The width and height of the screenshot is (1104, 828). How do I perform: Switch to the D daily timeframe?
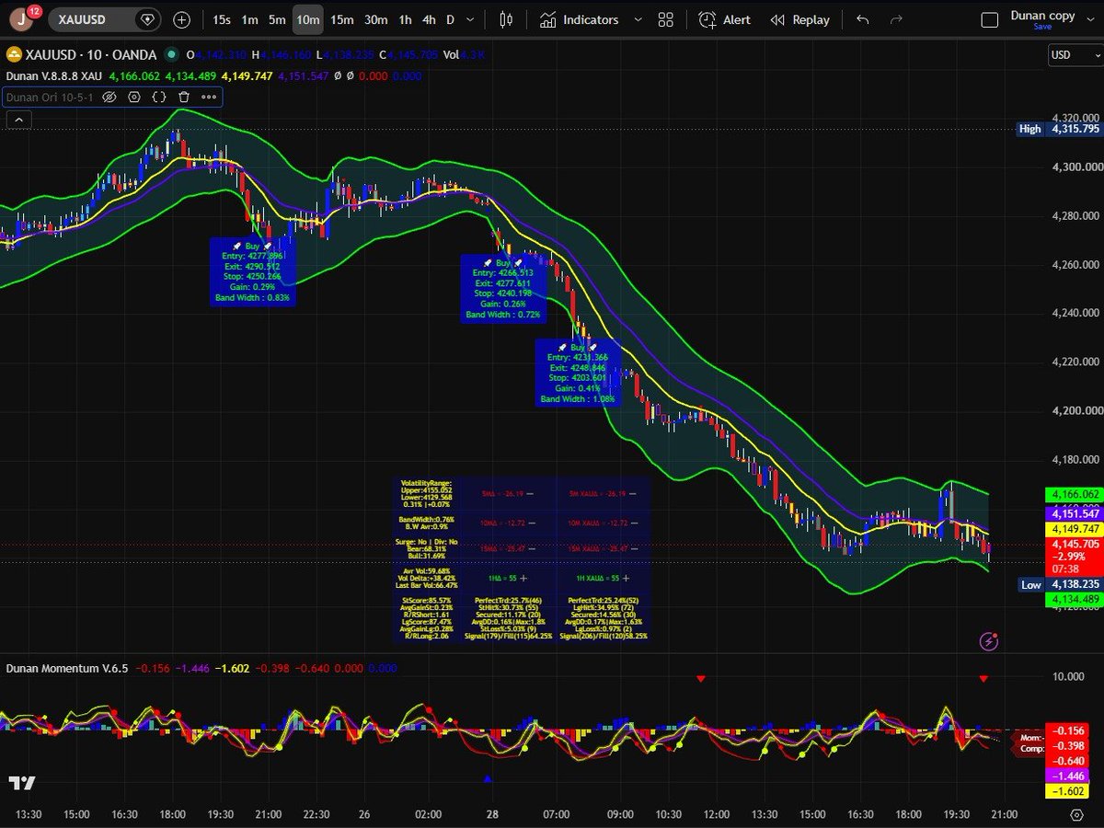450,19
